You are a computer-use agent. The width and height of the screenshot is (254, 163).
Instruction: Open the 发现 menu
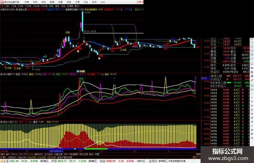tap(69, 2)
